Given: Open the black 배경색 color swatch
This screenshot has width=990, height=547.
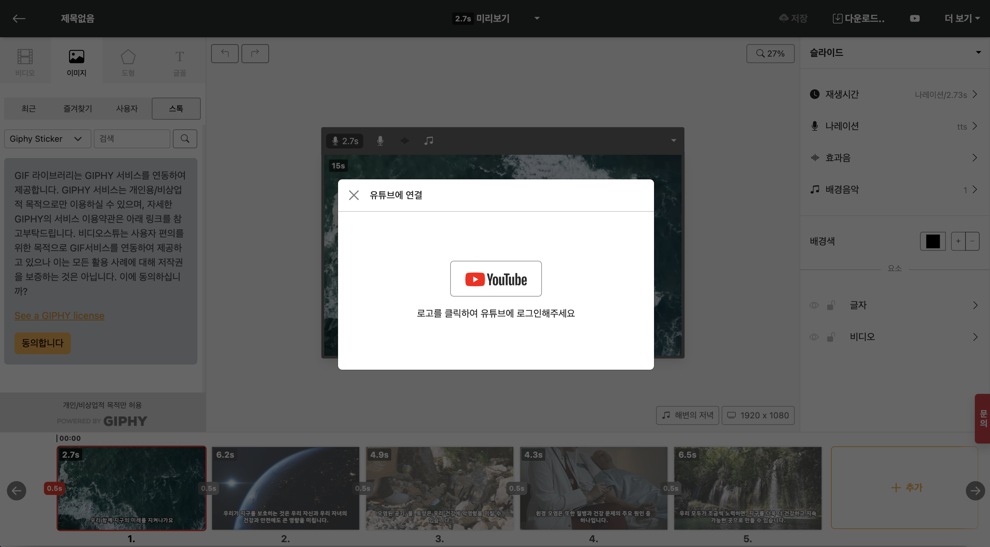Looking at the screenshot, I should click(x=933, y=241).
